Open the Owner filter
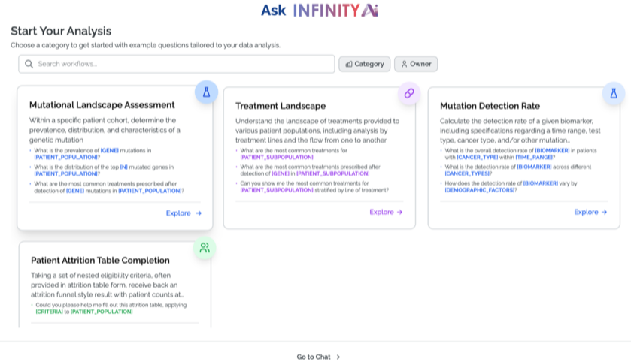 click(x=416, y=64)
